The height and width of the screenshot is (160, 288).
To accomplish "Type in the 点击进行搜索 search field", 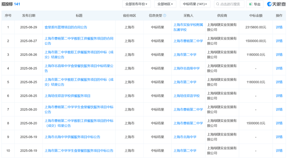I will [231, 4].
